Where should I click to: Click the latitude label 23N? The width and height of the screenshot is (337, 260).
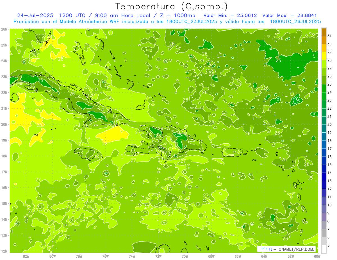[4, 77]
